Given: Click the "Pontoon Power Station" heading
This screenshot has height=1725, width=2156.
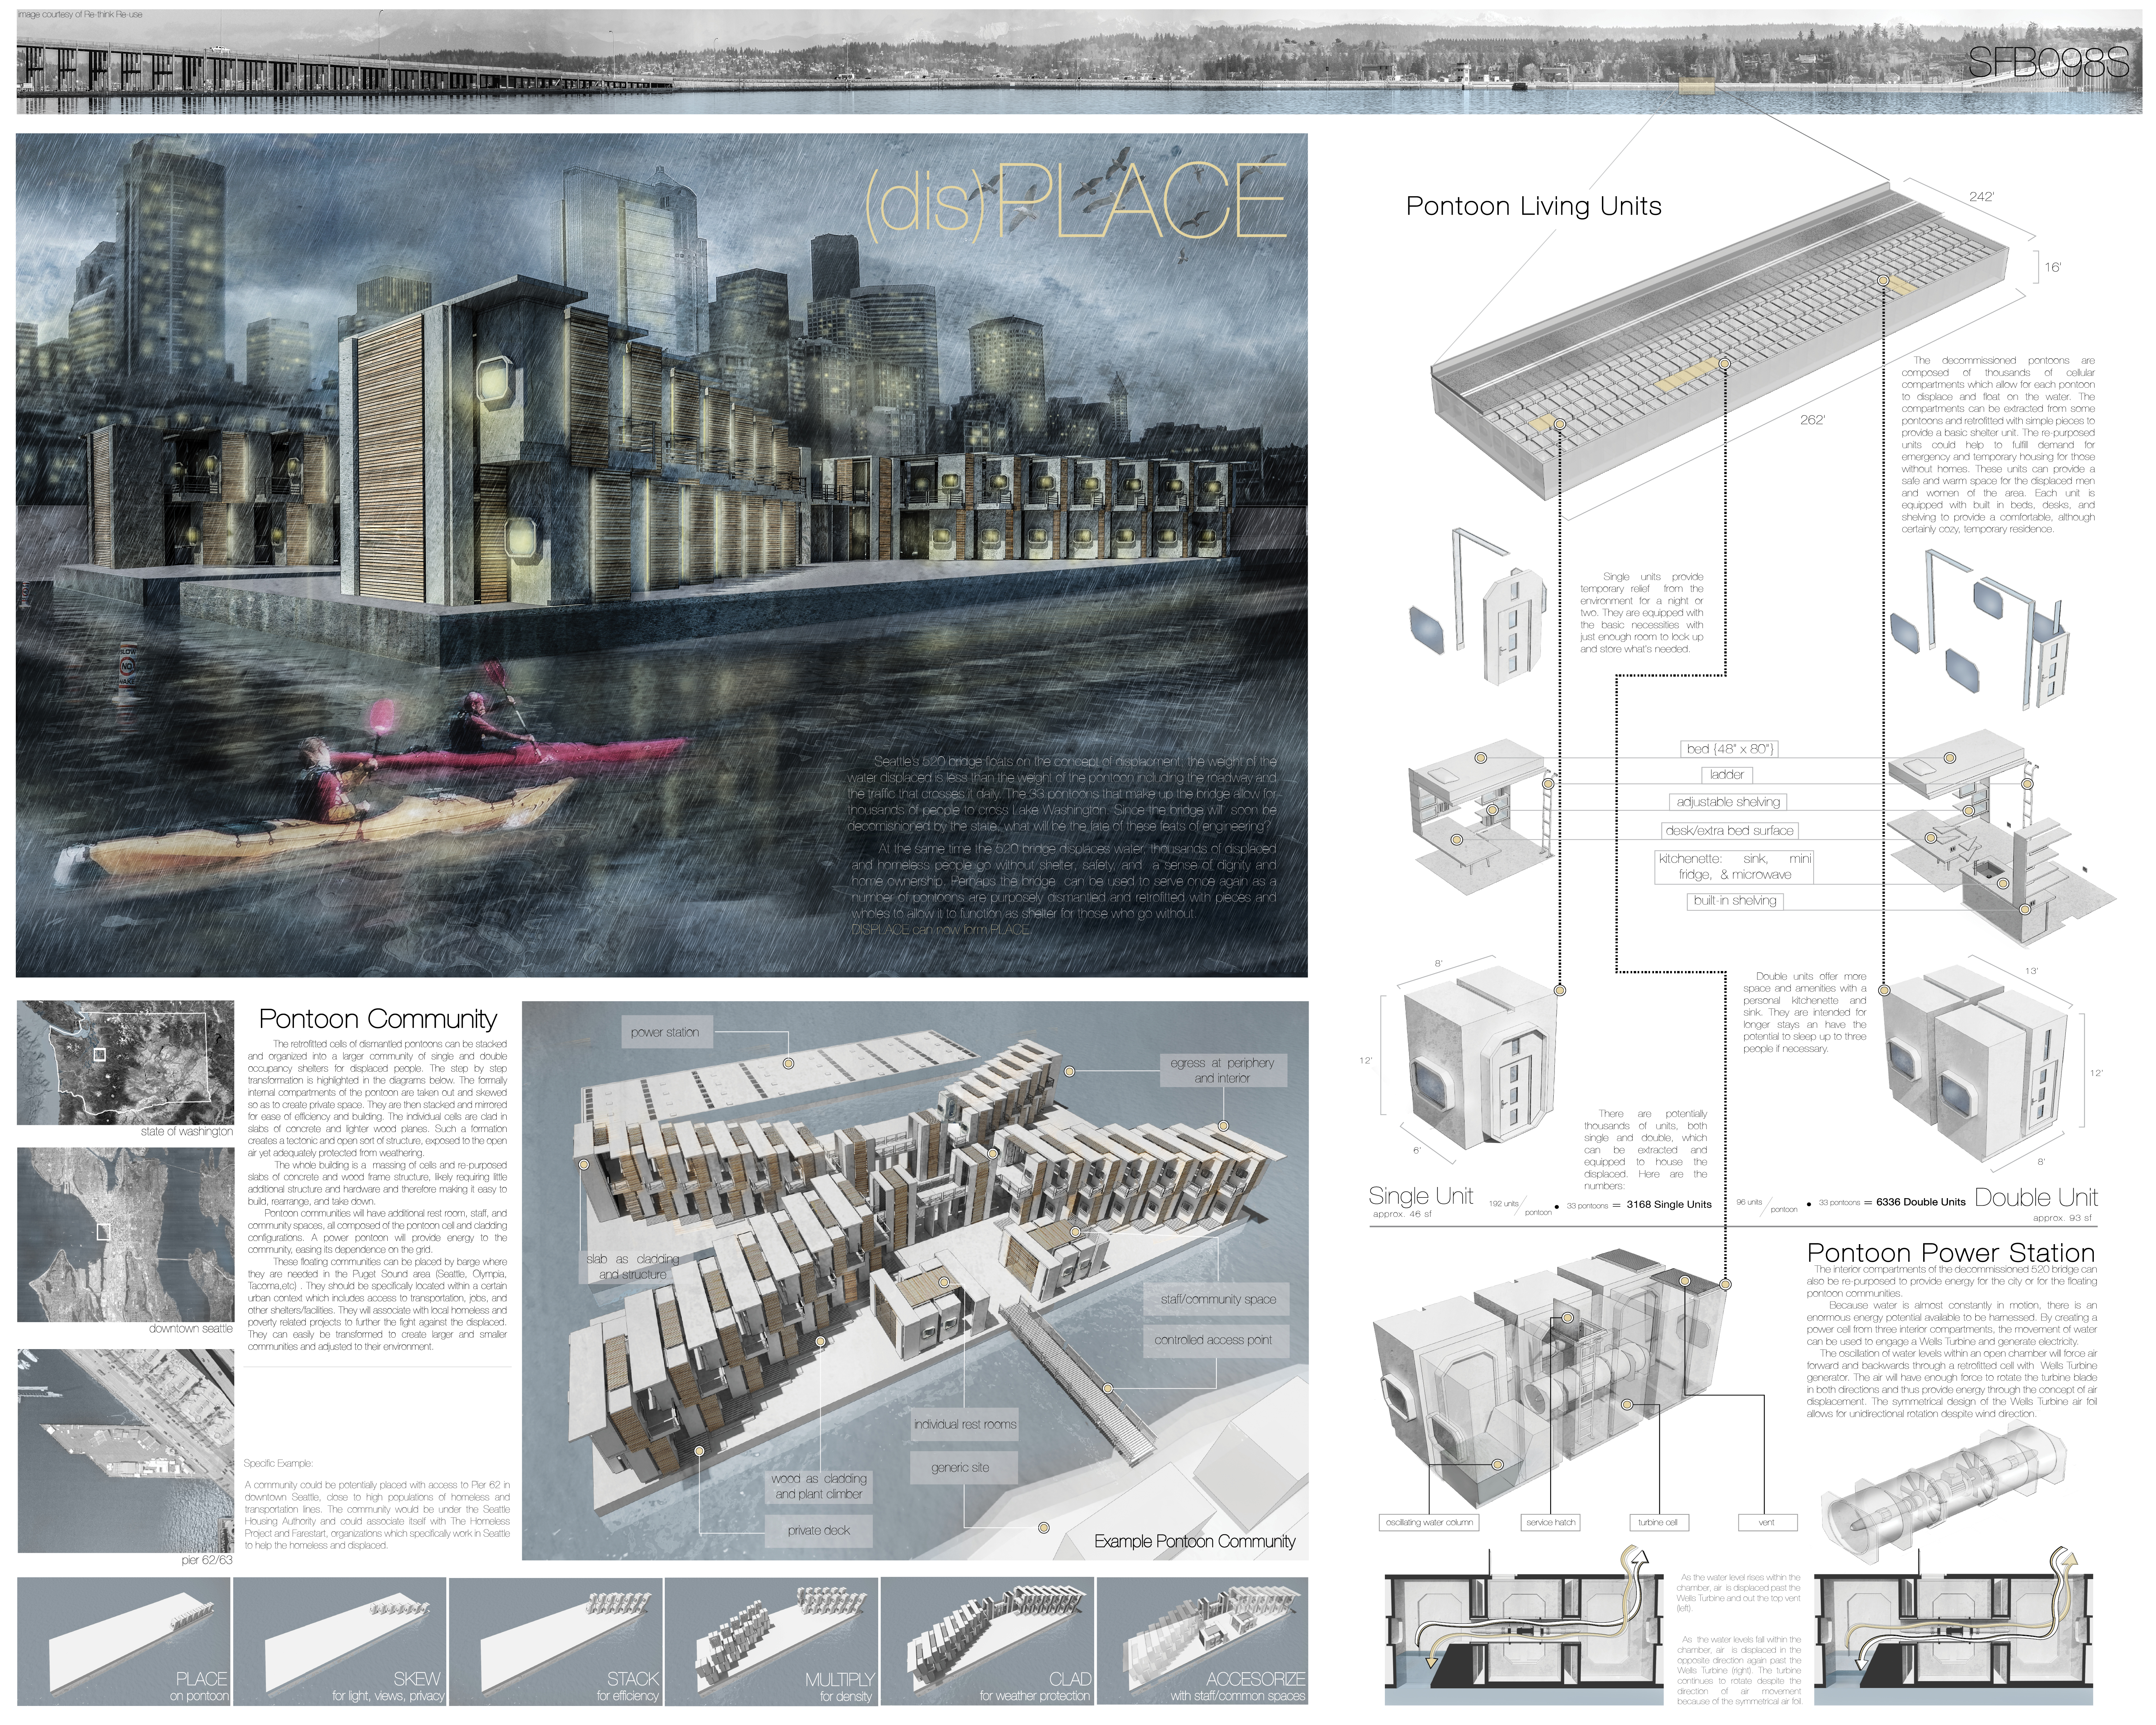Looking at the screenshot, I should tap(1950, 1253).
